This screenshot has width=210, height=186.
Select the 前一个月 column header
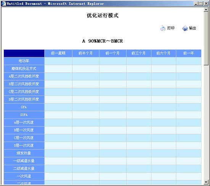click(113, 53)
